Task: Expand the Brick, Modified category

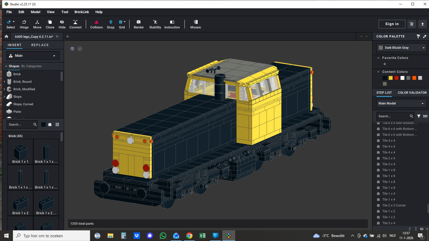Action: coord(4,89)
